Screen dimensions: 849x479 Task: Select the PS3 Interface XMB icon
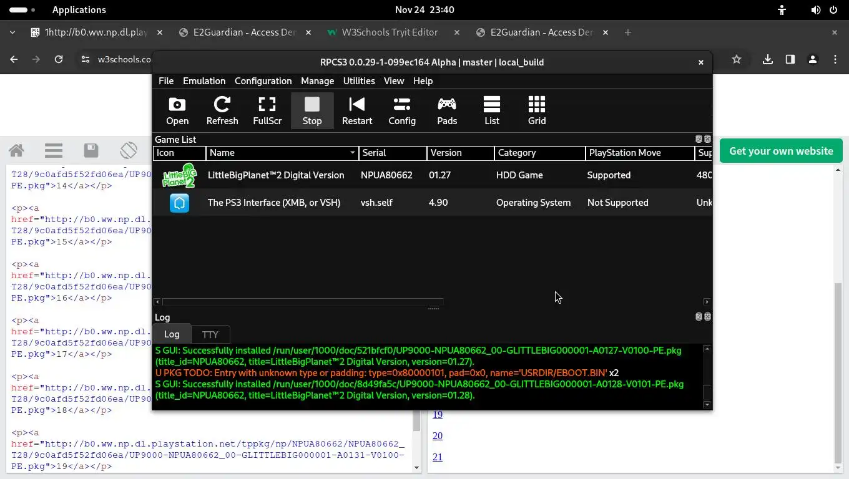[179, 203]
